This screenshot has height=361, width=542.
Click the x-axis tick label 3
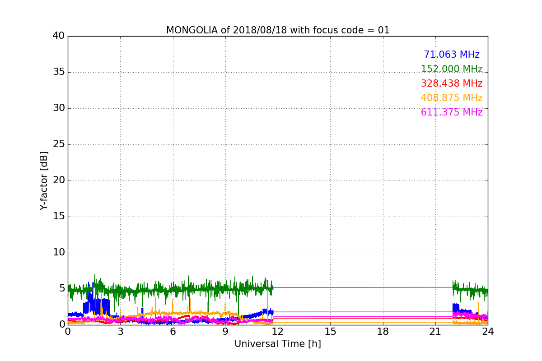120,331
